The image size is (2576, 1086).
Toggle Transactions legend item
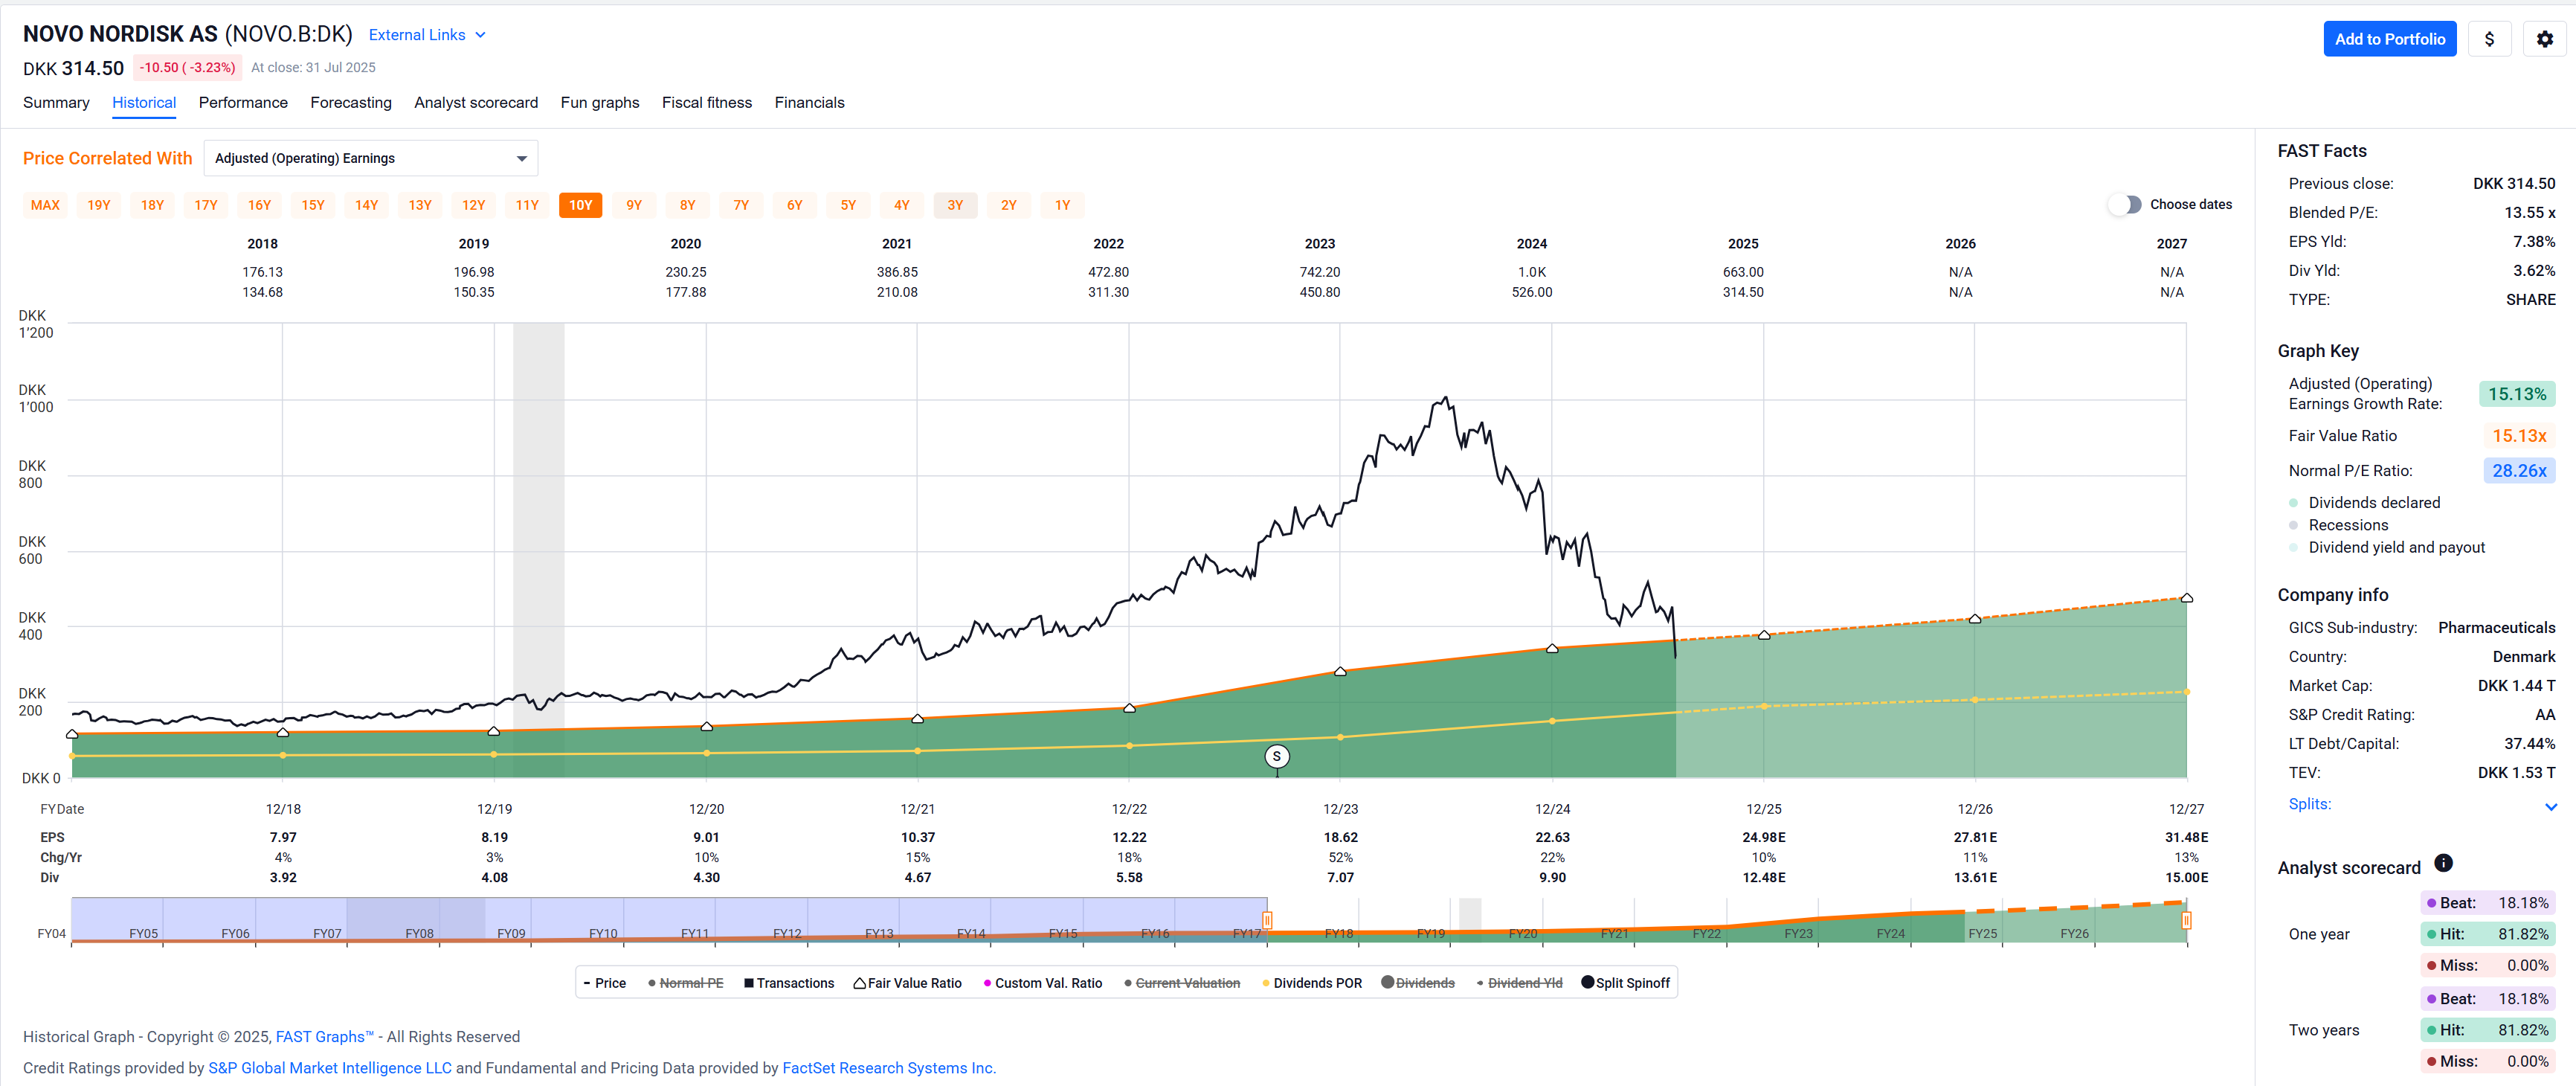(789, 983)
